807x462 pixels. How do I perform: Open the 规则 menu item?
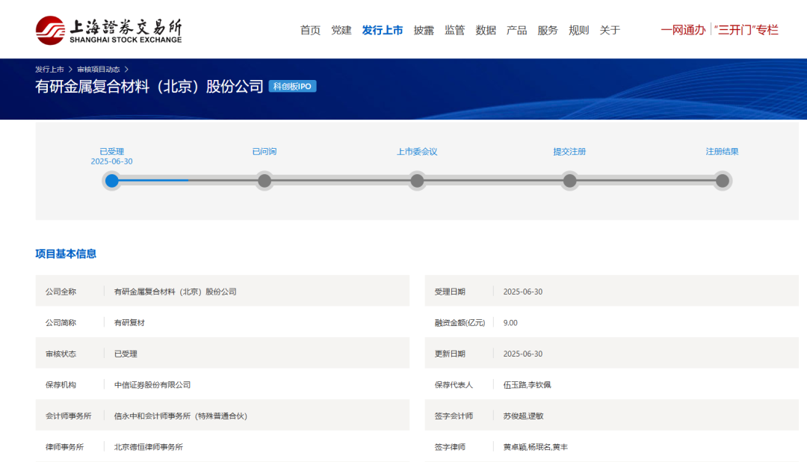coord(578,31)
